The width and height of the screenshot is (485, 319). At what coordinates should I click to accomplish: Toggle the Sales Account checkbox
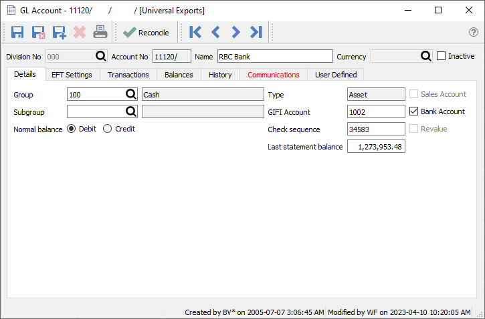[413, 94]
